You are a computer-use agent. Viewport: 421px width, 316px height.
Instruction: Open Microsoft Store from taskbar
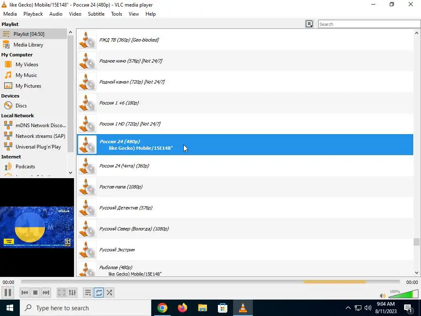(222, 308)
